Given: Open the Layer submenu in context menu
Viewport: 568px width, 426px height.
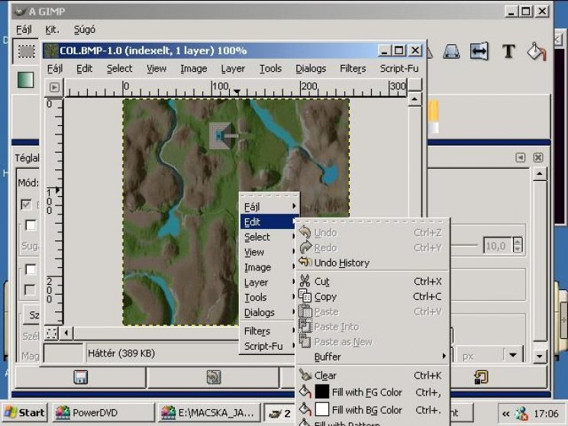Looking at the screenshot, I should click(x=269, y=282).
